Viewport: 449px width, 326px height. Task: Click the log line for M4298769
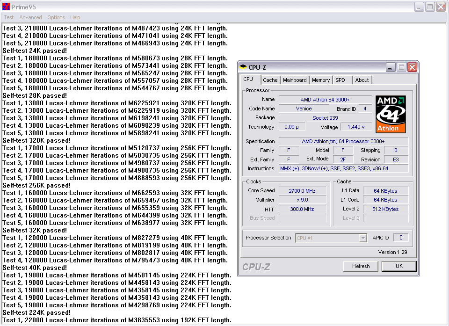[117, 305]
